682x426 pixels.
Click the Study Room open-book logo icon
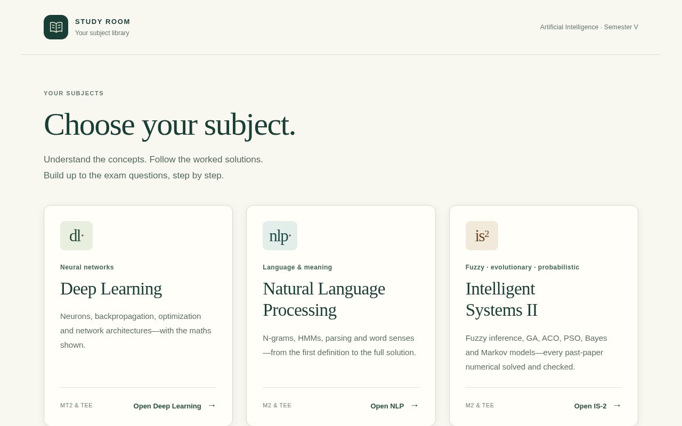coord(56,27)
